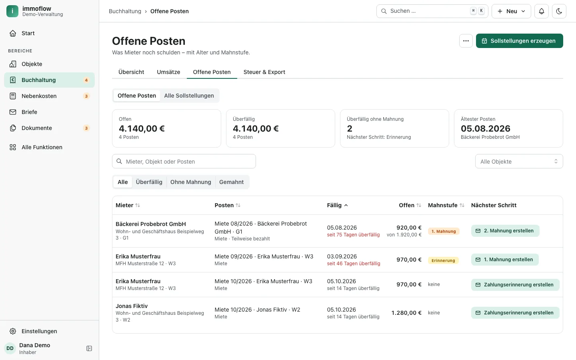The height and width of the screenshot is (360, 576).
Task: Create Zahlungserinnerung for Erika Musterfrau 10/2026
Action: (x=515, y=285)
